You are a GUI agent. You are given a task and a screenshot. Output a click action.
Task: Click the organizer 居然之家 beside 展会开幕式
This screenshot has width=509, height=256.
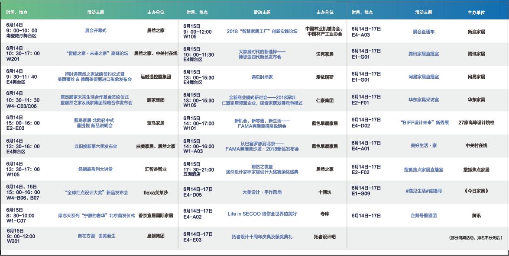click(156, 30)
